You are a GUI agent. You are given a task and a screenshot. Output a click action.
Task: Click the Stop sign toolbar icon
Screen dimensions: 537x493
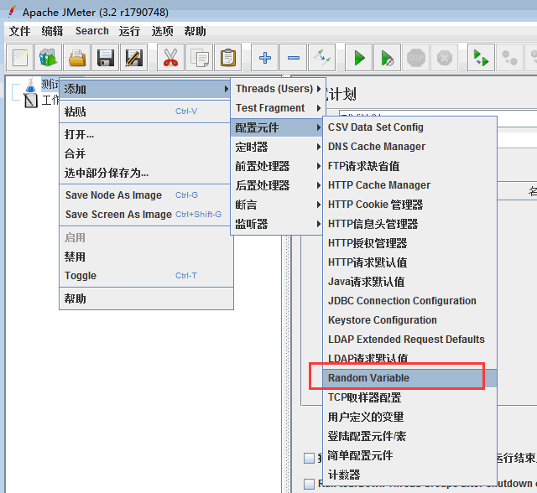point(416,58)
